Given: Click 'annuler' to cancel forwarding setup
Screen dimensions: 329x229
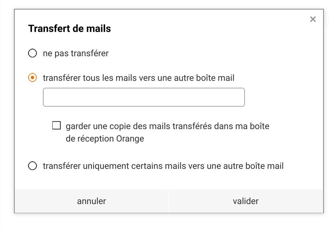Looking at the screenshot, I should click(x=91, y=201).
